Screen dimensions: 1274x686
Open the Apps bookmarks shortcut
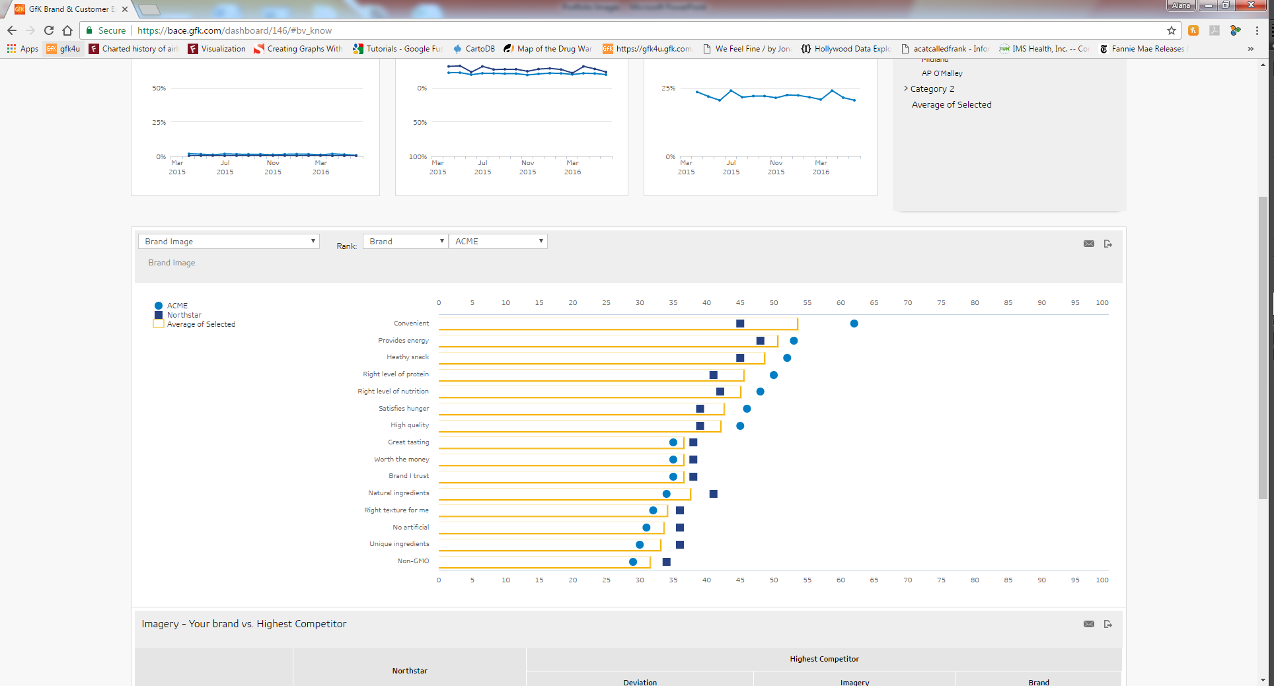coord(22,49)
